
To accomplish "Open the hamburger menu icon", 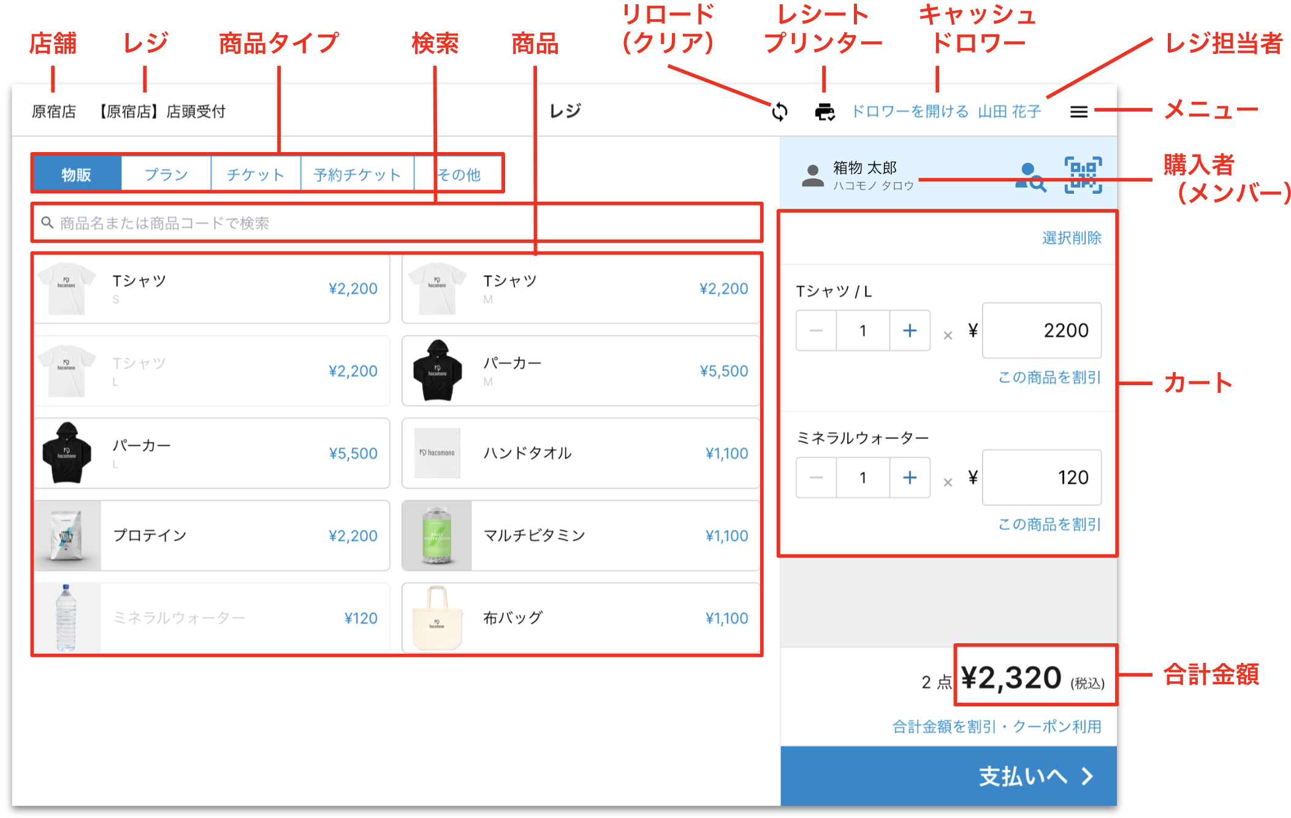I will (x=1078, y=112).
